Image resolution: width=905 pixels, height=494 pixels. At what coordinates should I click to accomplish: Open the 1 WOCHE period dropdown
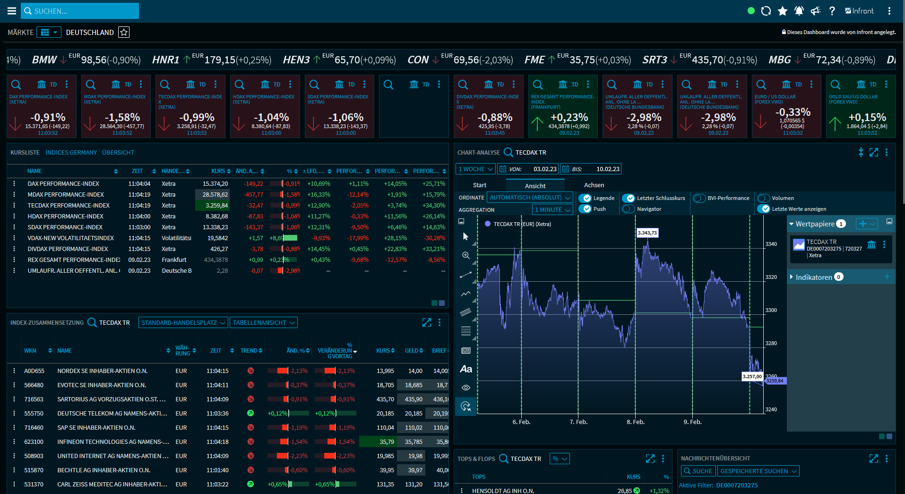click(x=475, y=169)
